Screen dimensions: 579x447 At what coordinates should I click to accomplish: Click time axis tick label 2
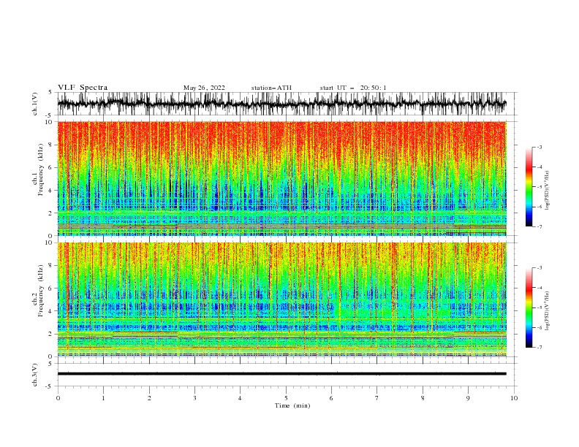[x=149, y=398]
